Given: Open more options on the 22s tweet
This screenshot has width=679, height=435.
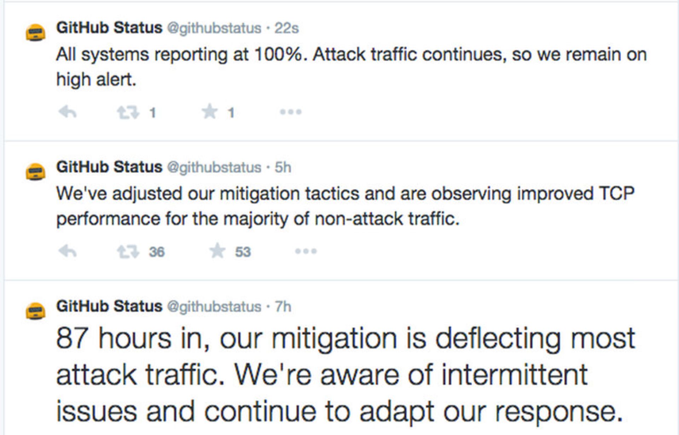Looking at the screenshot, I should point(290,112).
